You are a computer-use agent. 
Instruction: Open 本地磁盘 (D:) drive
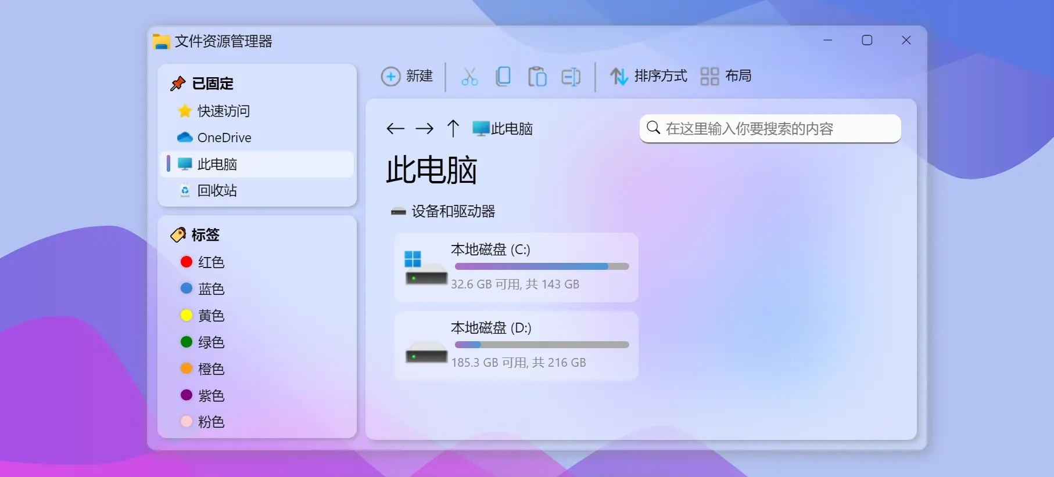tap(516, 346)
